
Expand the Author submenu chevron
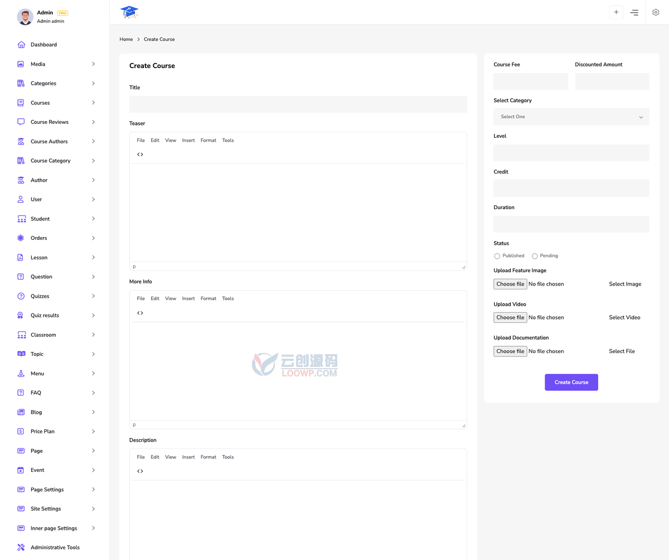point(94,180)
